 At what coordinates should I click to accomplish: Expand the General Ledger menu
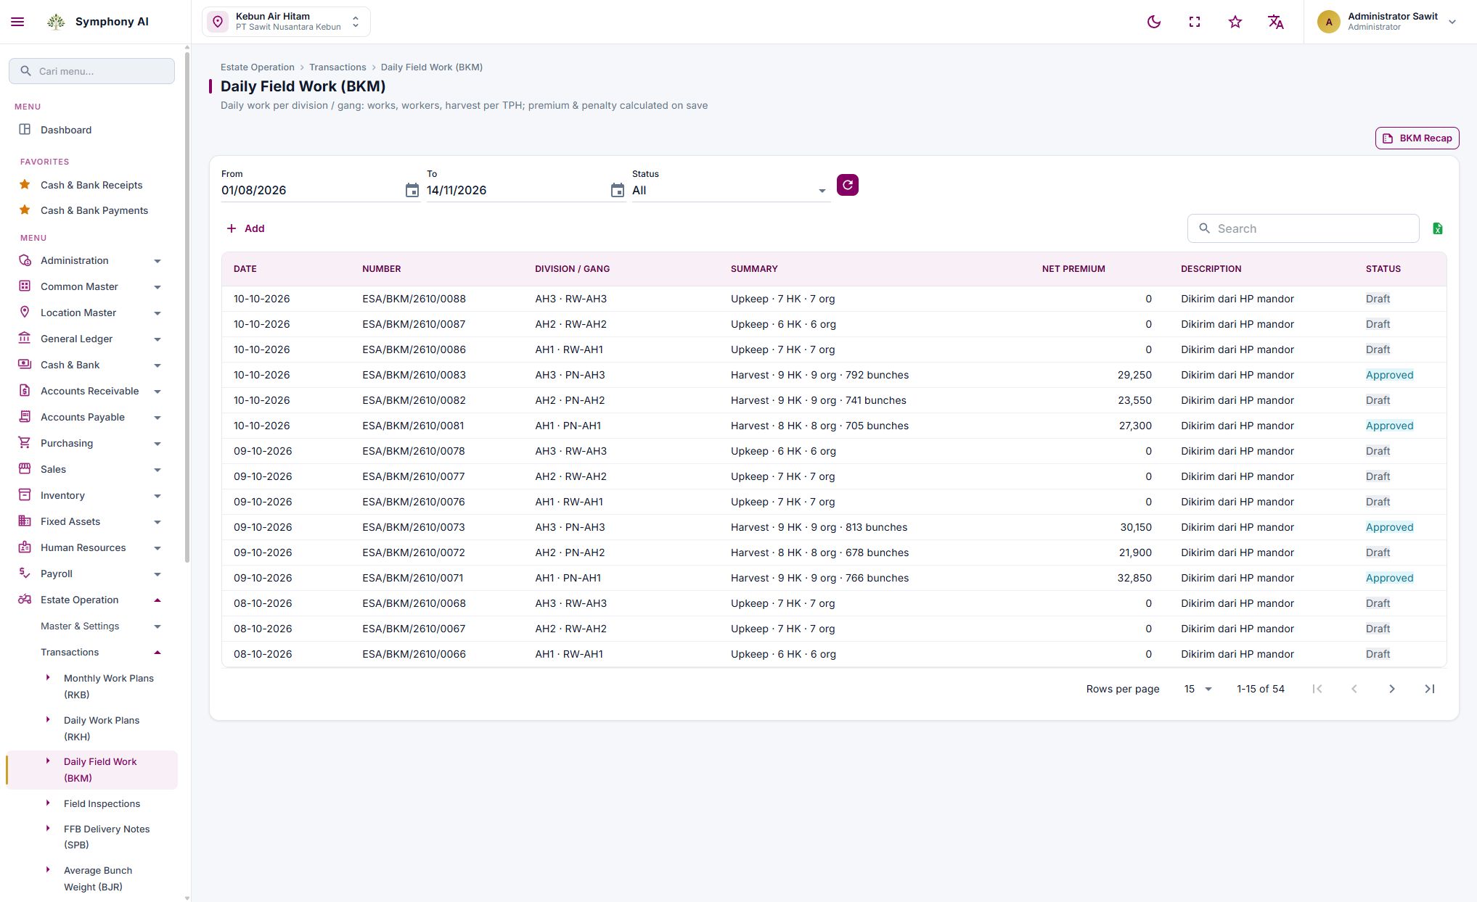point(90,339)
